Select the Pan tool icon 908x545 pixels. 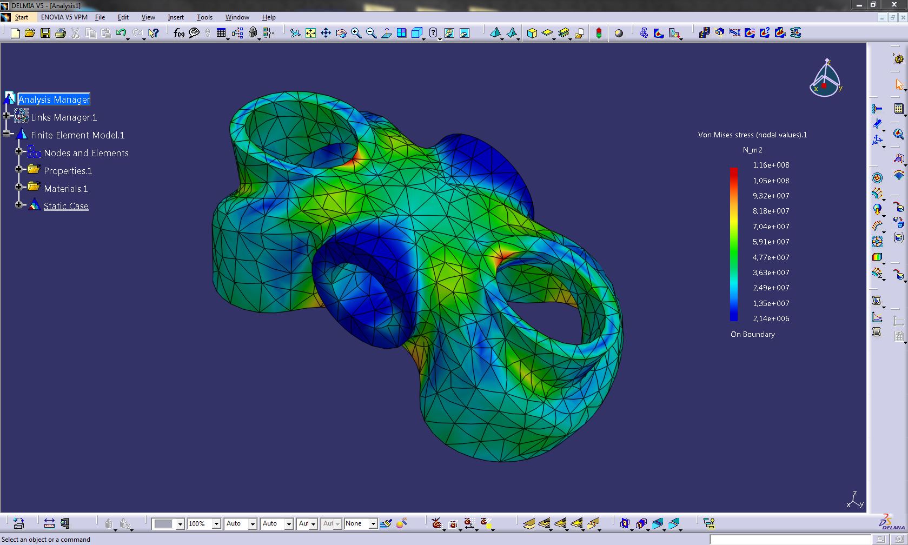tap(326, 34)
